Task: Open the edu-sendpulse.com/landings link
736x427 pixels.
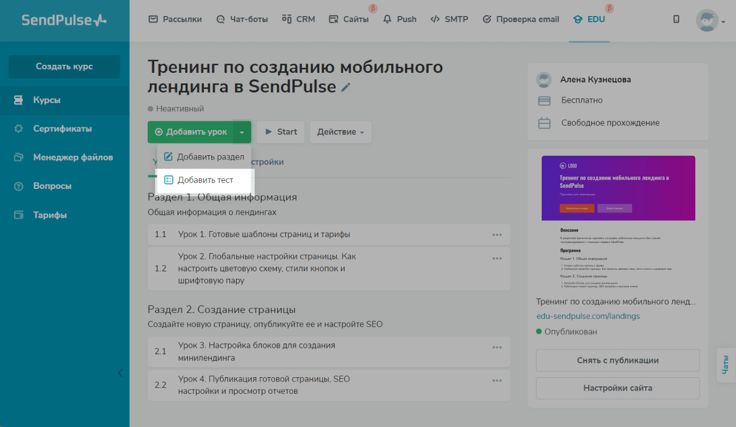Action: [588, 316]
